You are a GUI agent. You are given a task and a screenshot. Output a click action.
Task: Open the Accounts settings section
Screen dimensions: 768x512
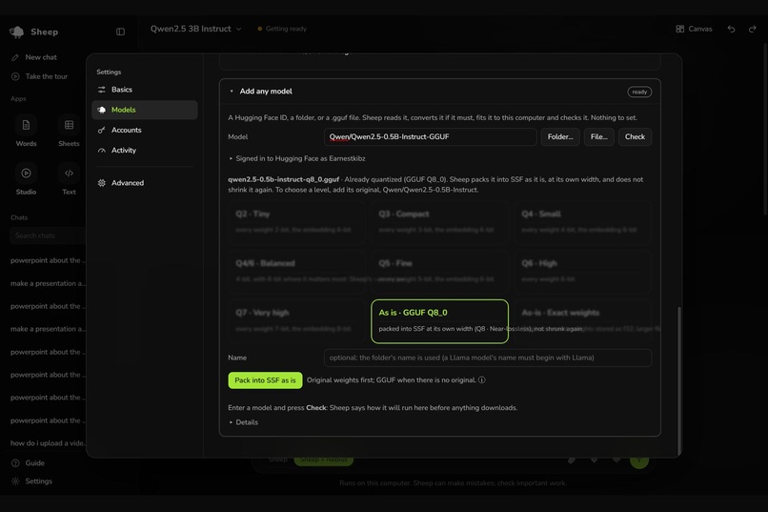[145, 130]
